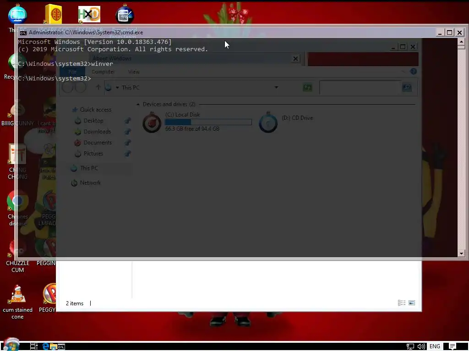Select the yellow box desktop icon

click(54, 14)
